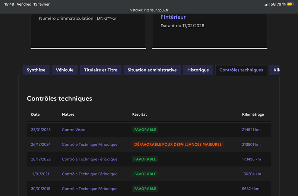This screenshot has width=298, height=196.
Task: Click the 23/01/2025 date entry
Action: pyautogui.click(x=41, y=130)
